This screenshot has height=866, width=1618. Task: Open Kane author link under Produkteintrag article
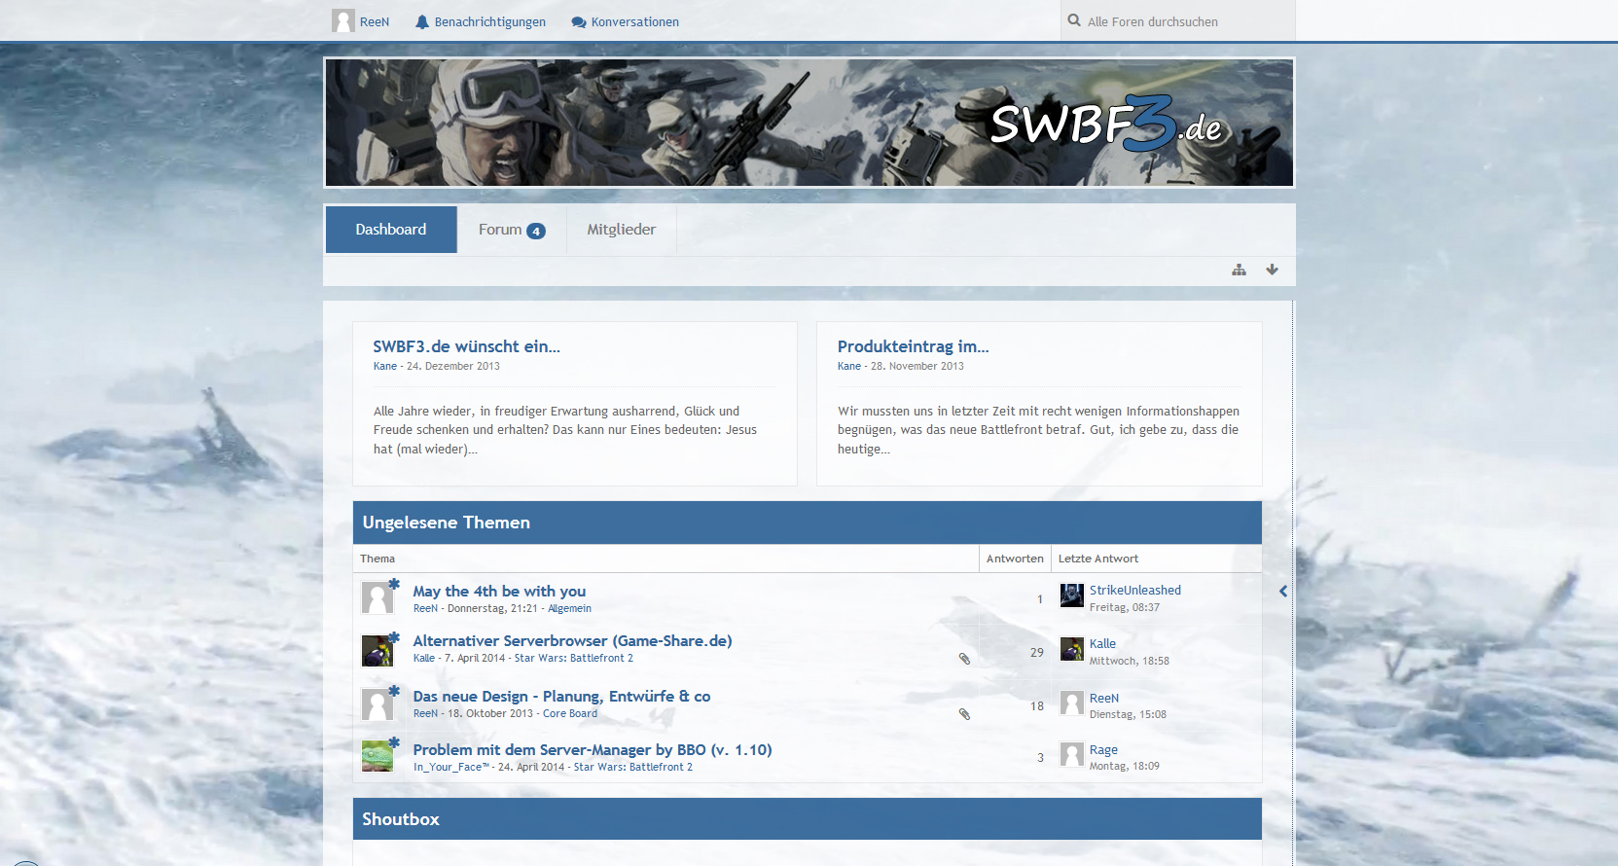tap(849, 367)
